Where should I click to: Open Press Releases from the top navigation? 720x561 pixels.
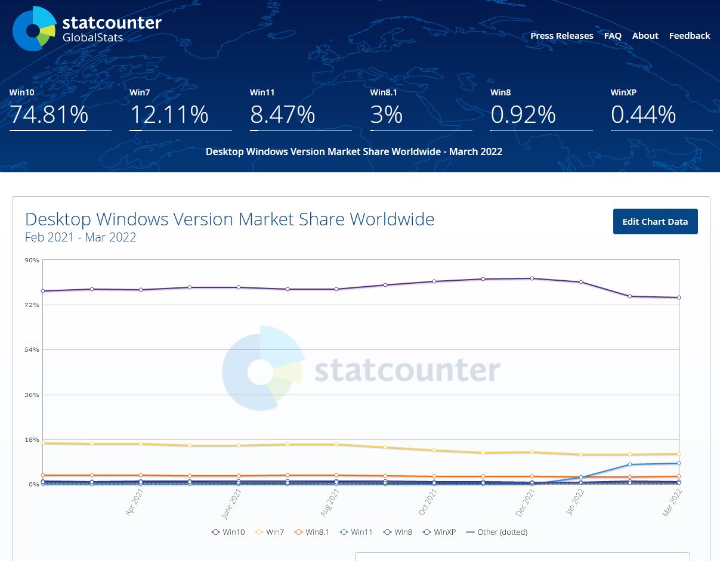pyautogui.click(x=561, y=36)
